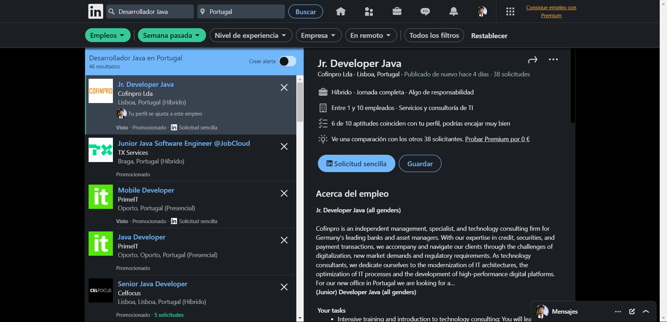The image size is (667, 322).
Task: Open the Empleos filter dropdown
Action: coord(108,35)
